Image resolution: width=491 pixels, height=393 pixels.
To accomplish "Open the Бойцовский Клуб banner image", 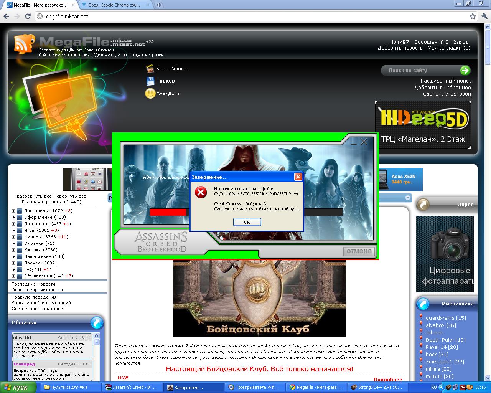I will click(x=260, y=299).
